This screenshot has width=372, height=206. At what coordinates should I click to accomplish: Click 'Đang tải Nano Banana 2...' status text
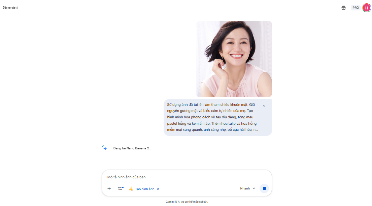(132, 148)
